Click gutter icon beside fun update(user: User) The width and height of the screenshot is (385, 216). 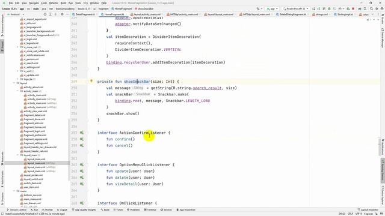click(82, 171)
